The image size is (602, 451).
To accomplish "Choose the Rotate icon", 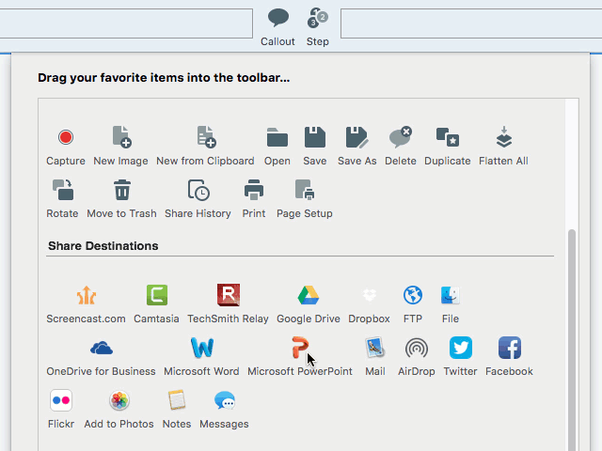I will [x=63, y=190].
